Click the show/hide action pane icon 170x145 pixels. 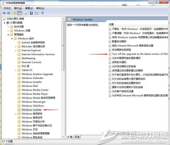click(x=36, y=13)
